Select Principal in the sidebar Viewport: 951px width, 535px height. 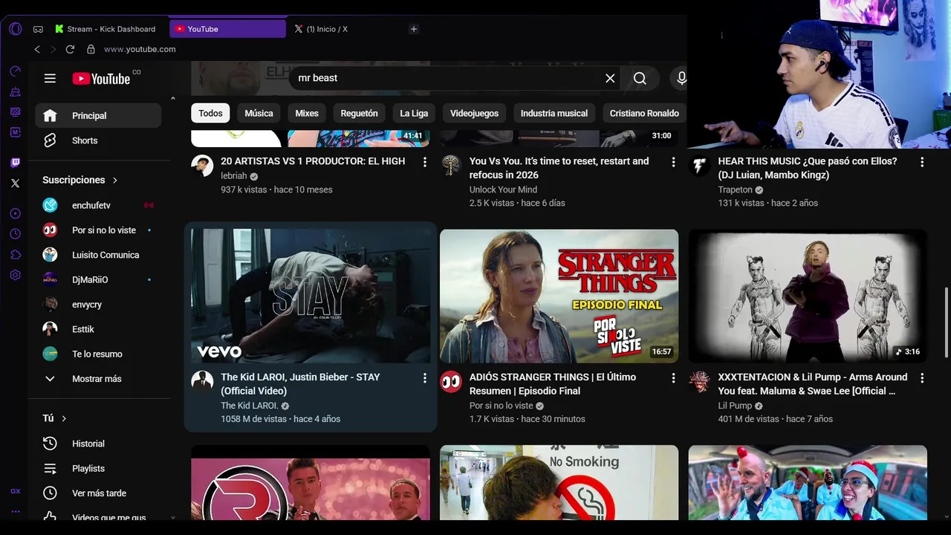(x=98, y=116)
